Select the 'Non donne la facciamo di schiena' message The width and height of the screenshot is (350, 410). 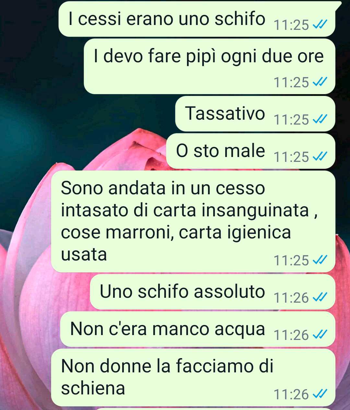pyautogui.click(x=193, y=378)
